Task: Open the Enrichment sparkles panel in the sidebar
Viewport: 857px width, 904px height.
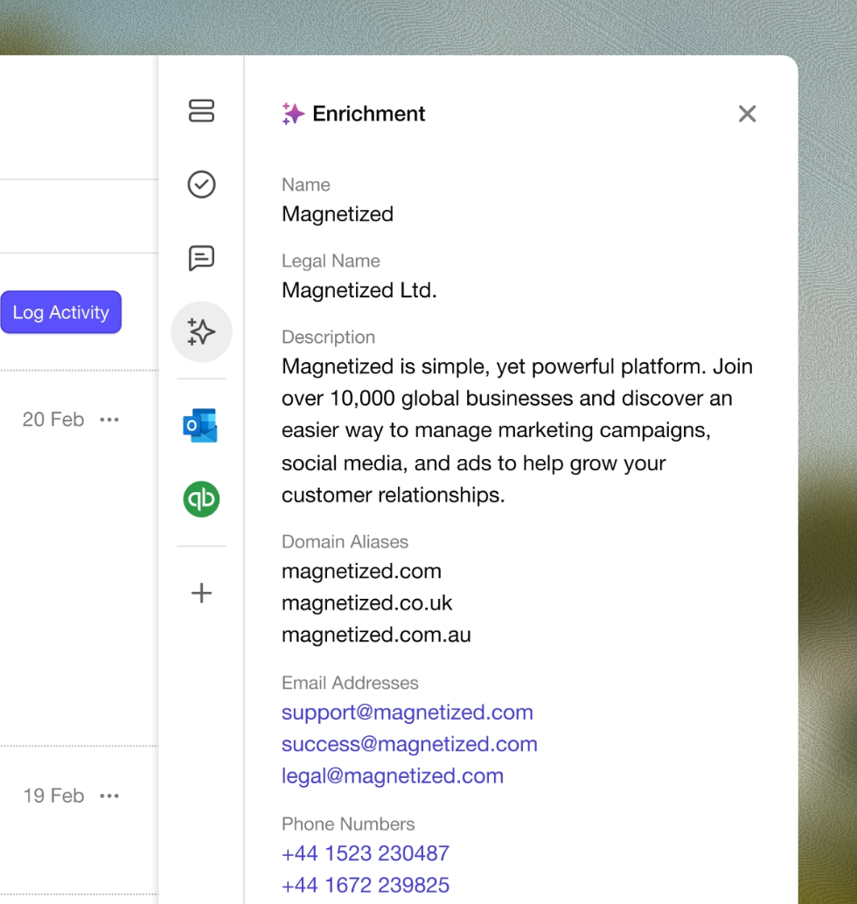Action: coord(201,332)
